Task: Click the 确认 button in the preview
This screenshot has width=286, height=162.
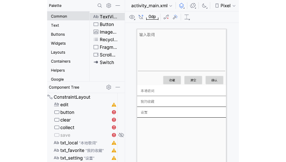Action: point(214,80)
